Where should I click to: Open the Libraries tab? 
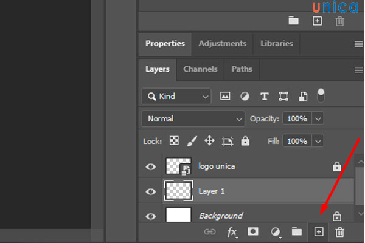pyautogui.click(x=277, y=44)
